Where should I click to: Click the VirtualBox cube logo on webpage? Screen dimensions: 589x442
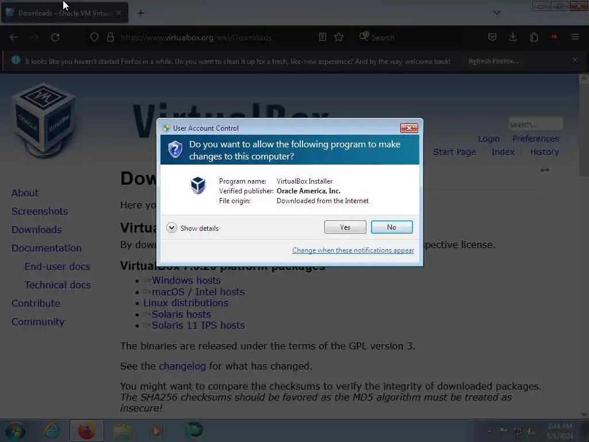point(44,120)
